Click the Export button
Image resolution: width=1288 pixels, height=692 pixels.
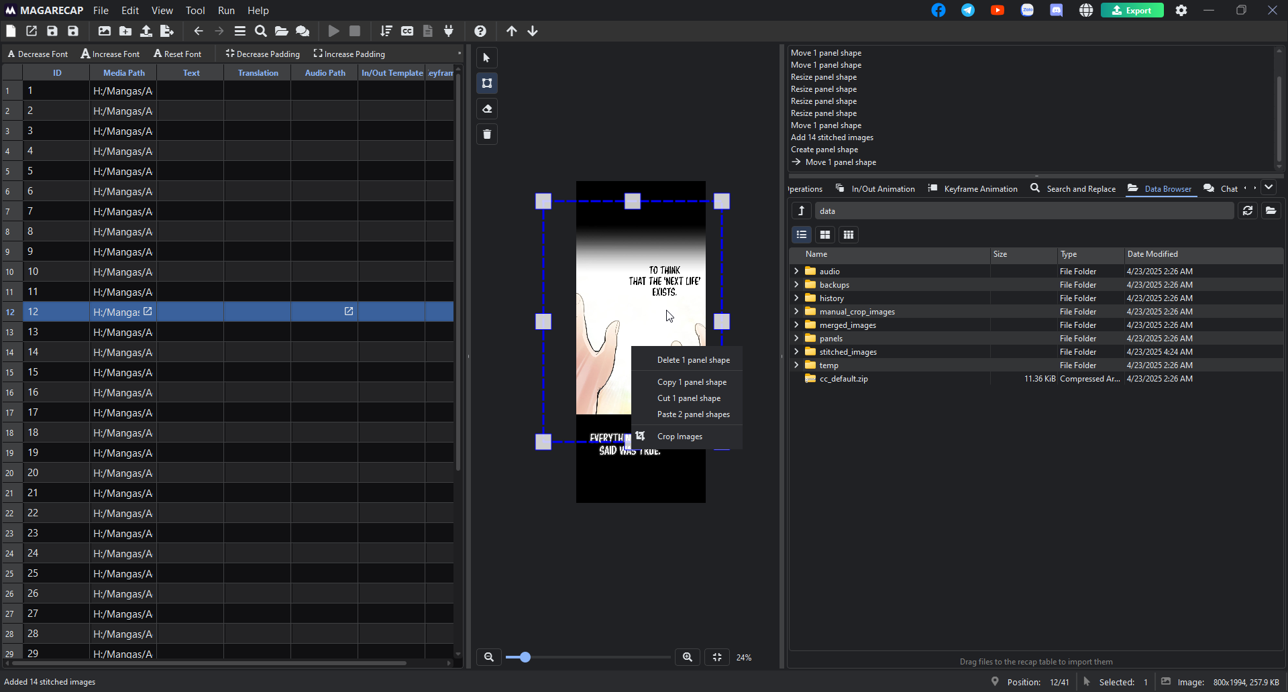coord(1132,10)
